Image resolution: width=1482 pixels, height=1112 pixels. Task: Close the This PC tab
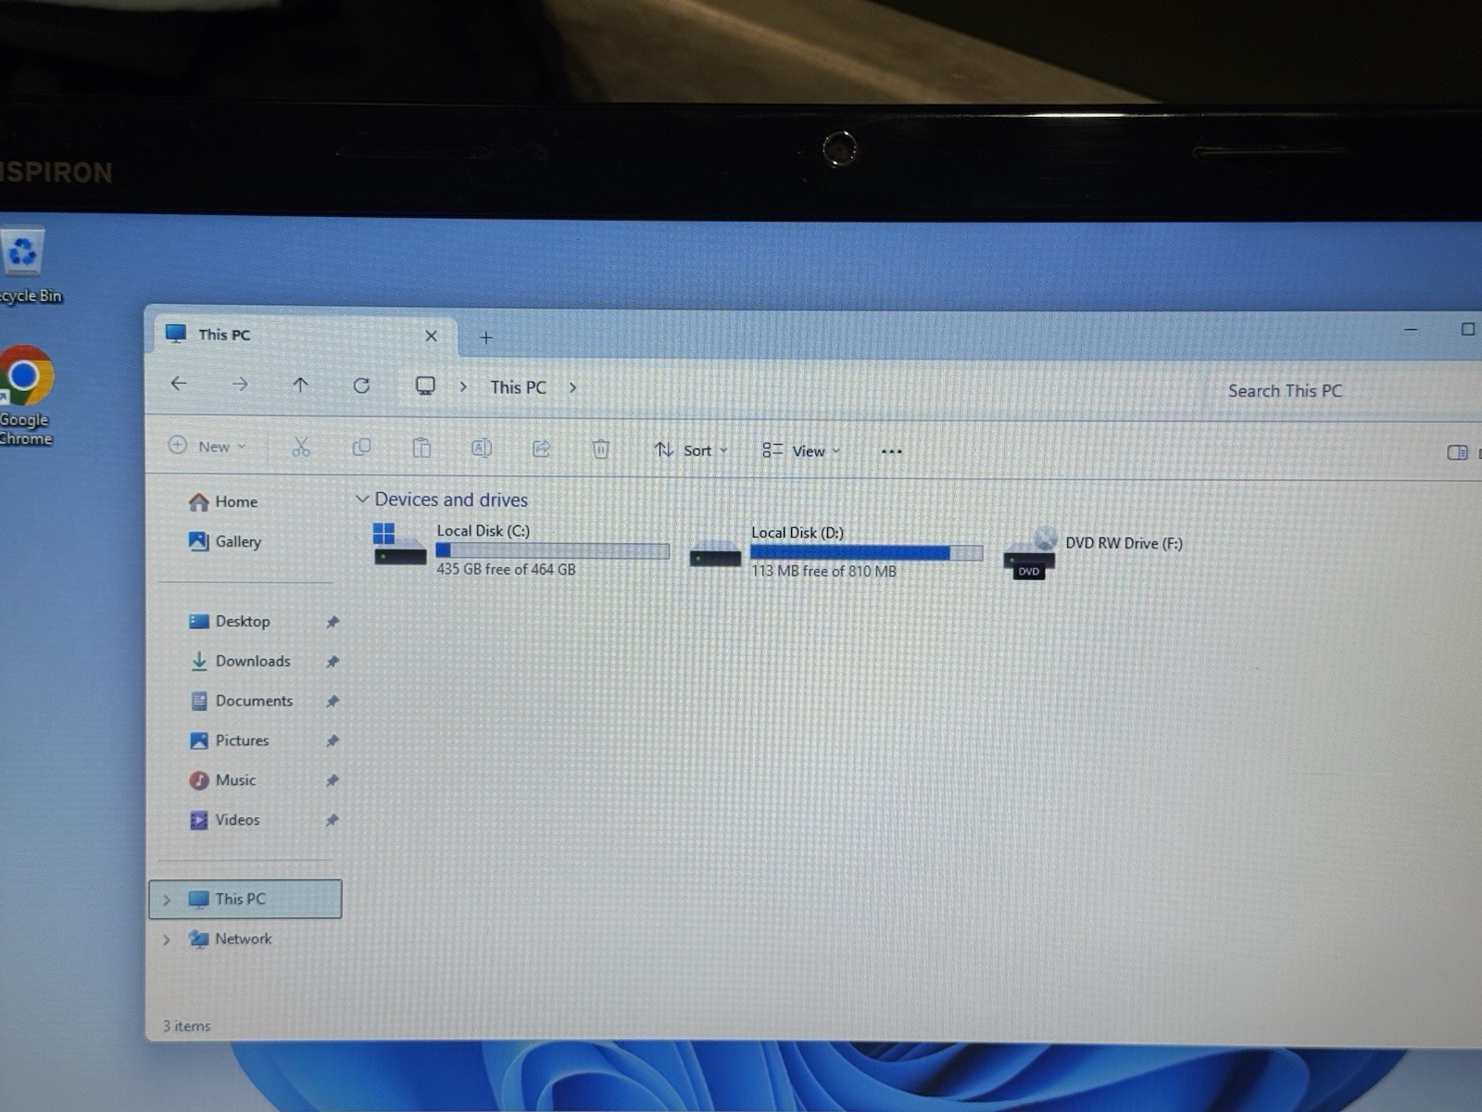[x=431, y=335]
